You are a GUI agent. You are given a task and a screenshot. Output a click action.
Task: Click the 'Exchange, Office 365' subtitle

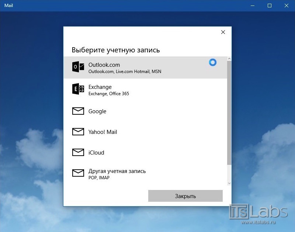(109, 94)
